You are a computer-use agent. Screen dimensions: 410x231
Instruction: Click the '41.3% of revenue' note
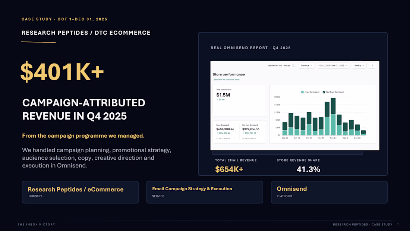[x=223, y=138]
